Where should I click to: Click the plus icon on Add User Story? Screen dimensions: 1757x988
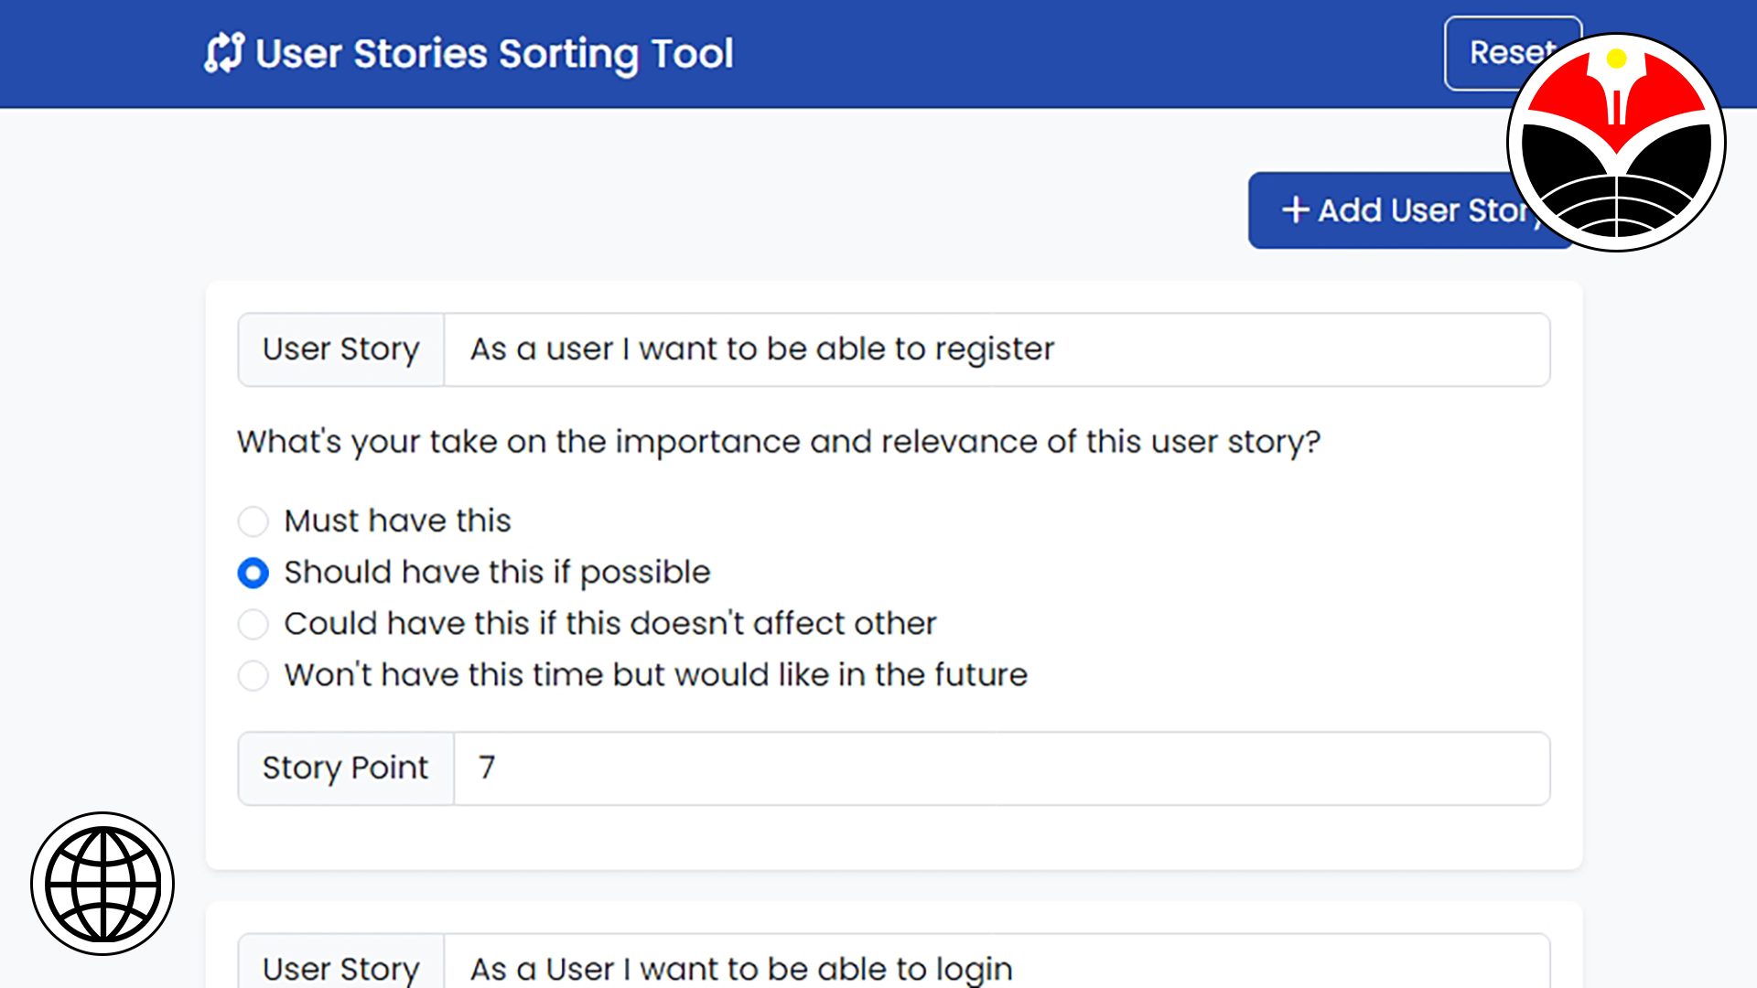point(1295,210)
